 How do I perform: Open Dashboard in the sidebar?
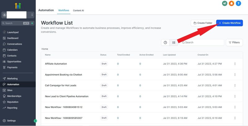pos(13,38)
